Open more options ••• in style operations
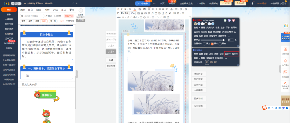This screenshot has height=123, width=290. pos(229,36)
